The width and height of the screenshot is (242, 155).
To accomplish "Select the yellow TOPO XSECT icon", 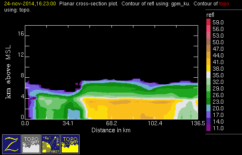I will click(70, 144).
